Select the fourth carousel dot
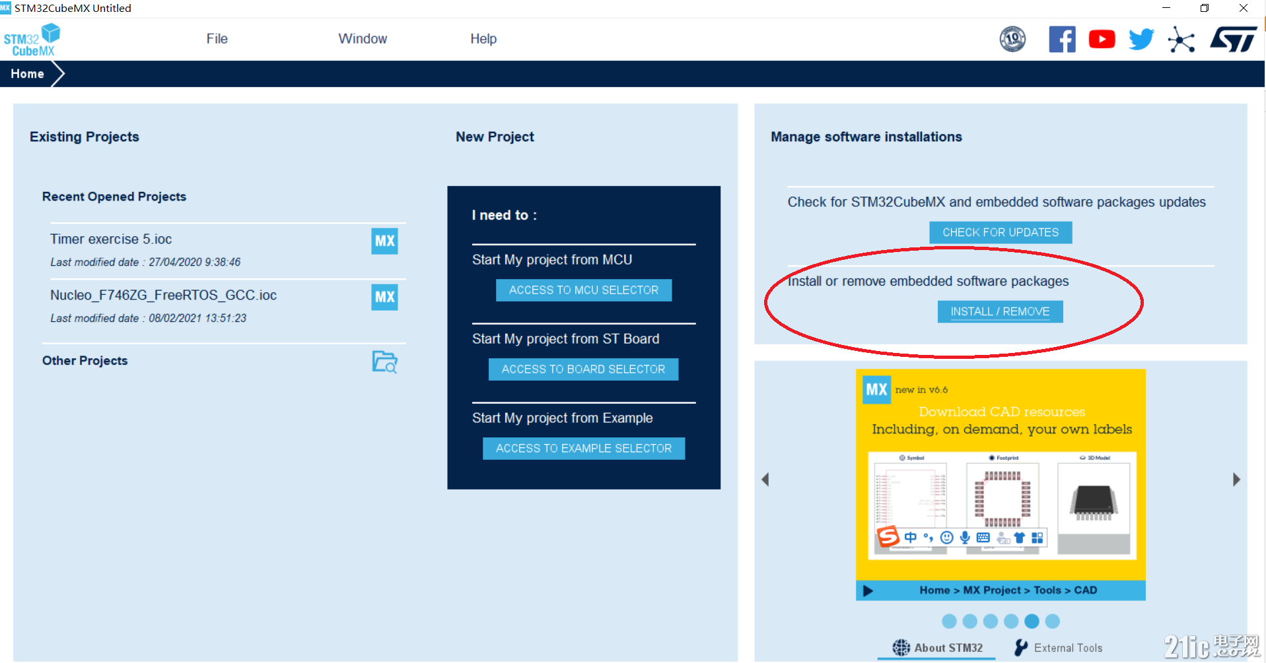The width and height of the screenshot is (1266, 663). click(1011, 621)
